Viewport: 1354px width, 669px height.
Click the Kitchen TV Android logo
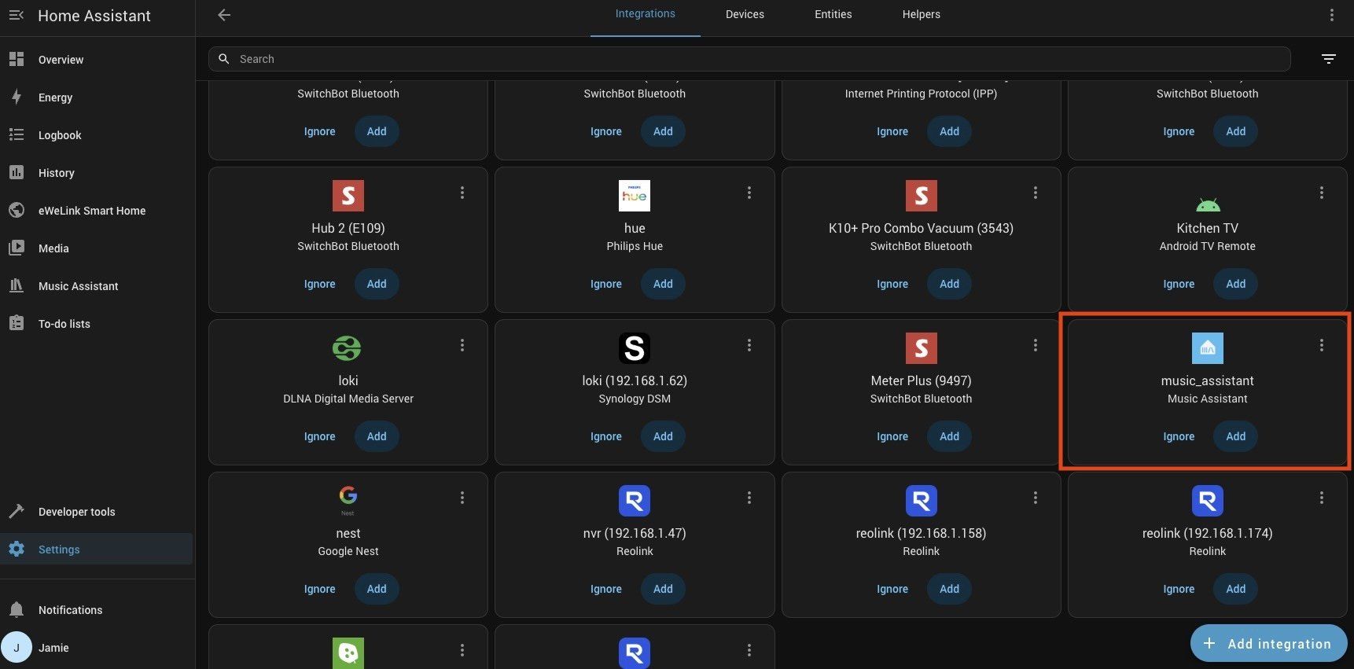point(1208,204)
